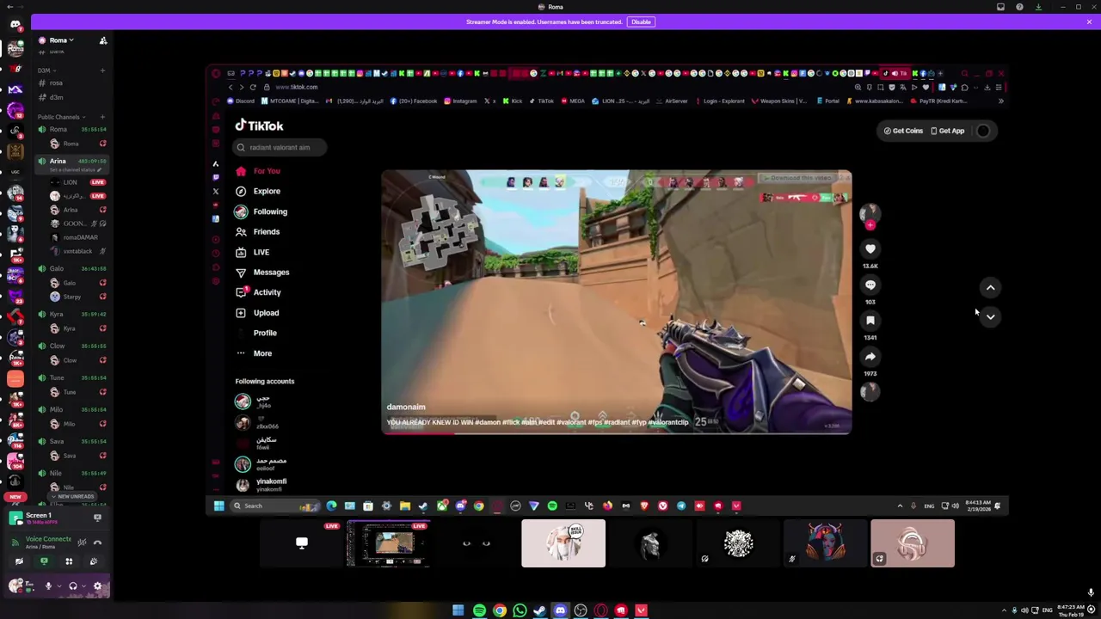Open TikTok For You feed

(x=258, y=171)
